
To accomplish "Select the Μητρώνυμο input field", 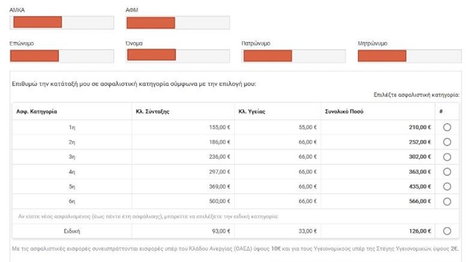I will 410,56.
